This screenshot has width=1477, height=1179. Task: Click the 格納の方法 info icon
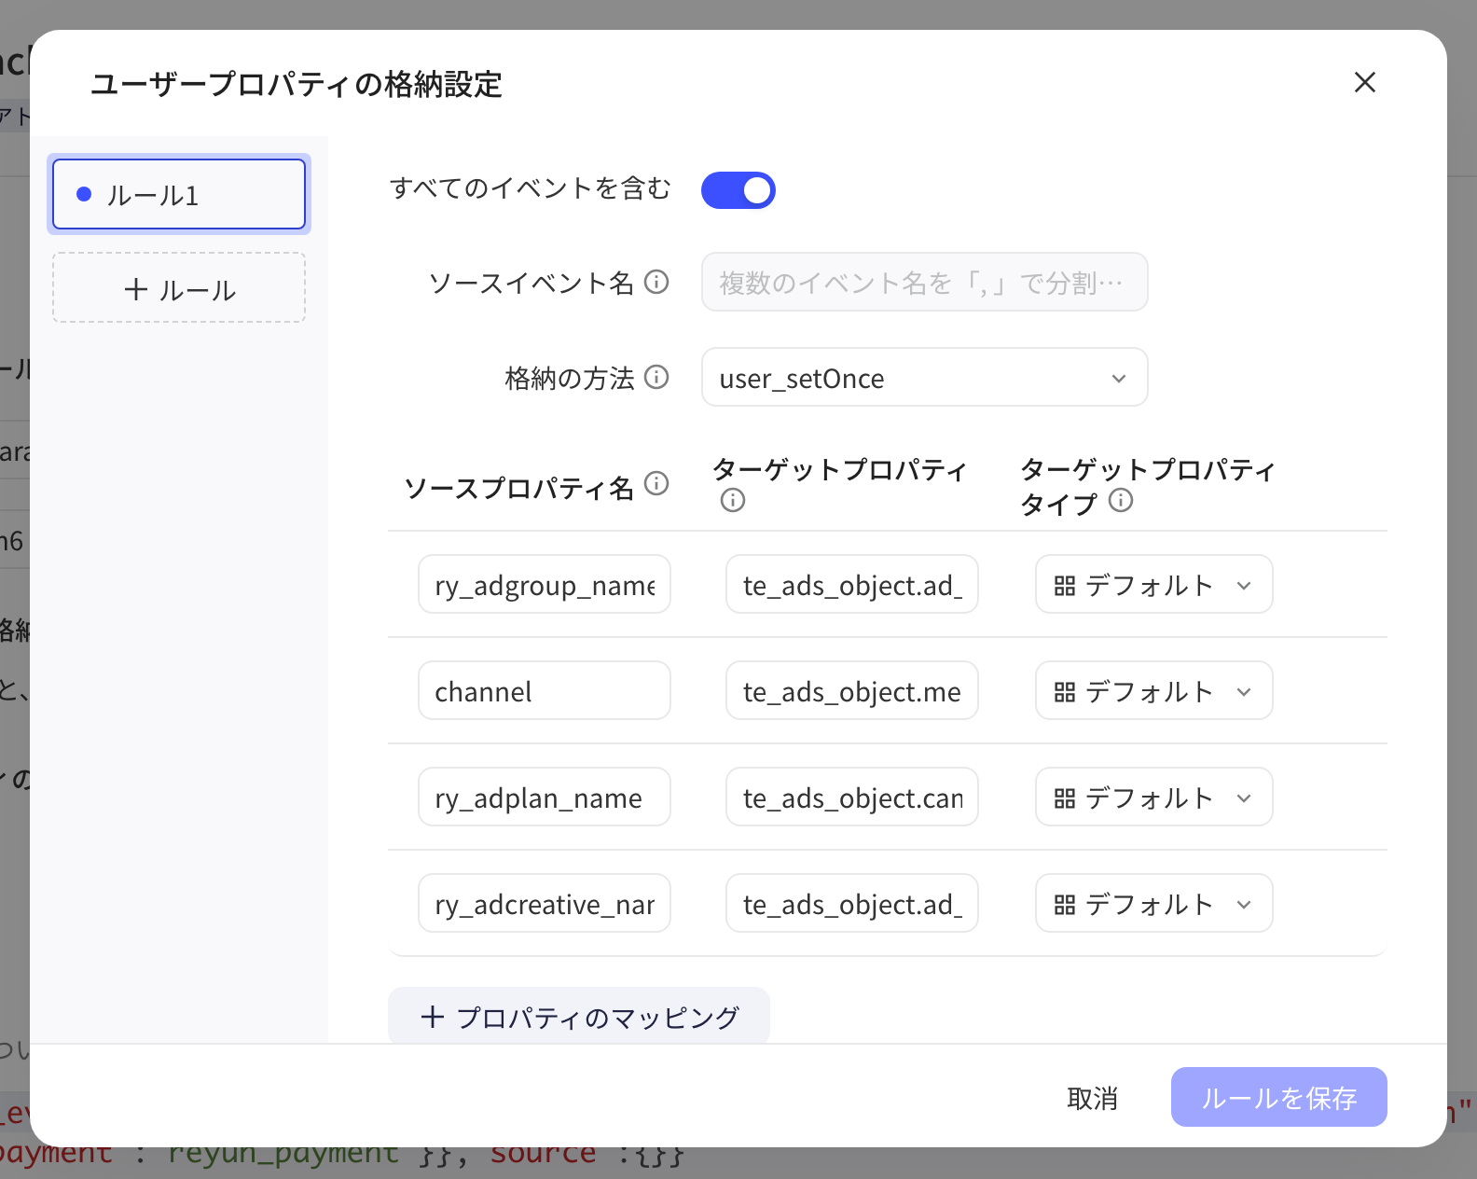656,377
